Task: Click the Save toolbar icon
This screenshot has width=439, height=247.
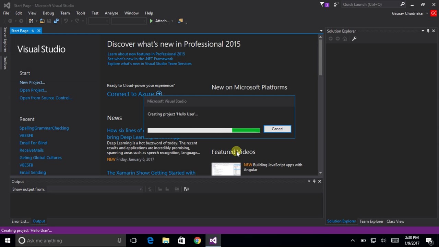Action: click(x=49, y=21)
